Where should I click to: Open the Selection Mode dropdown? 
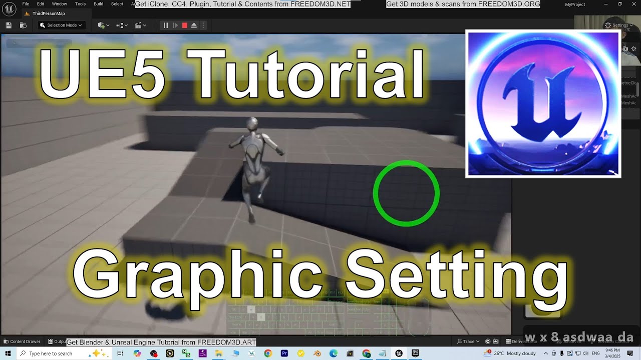coord(62,25)
